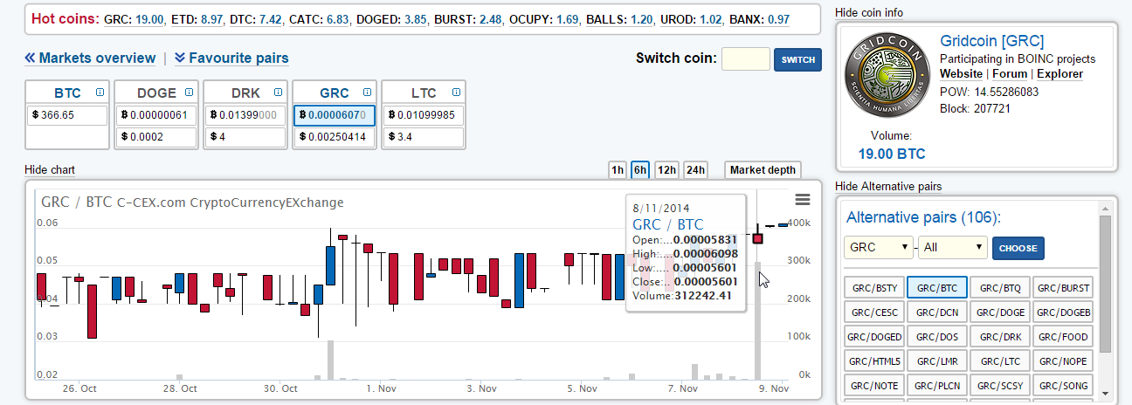Open info icon on DRK market tab
Image resolution: width=1132 pixels, height=405 pixels.
click(x=278, y=92)
